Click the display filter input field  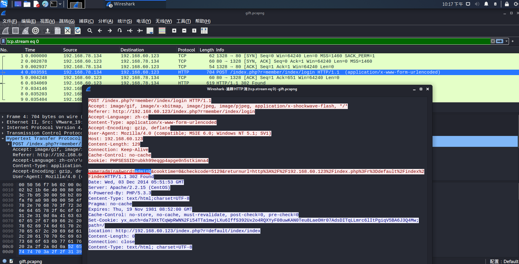point(248,41)
